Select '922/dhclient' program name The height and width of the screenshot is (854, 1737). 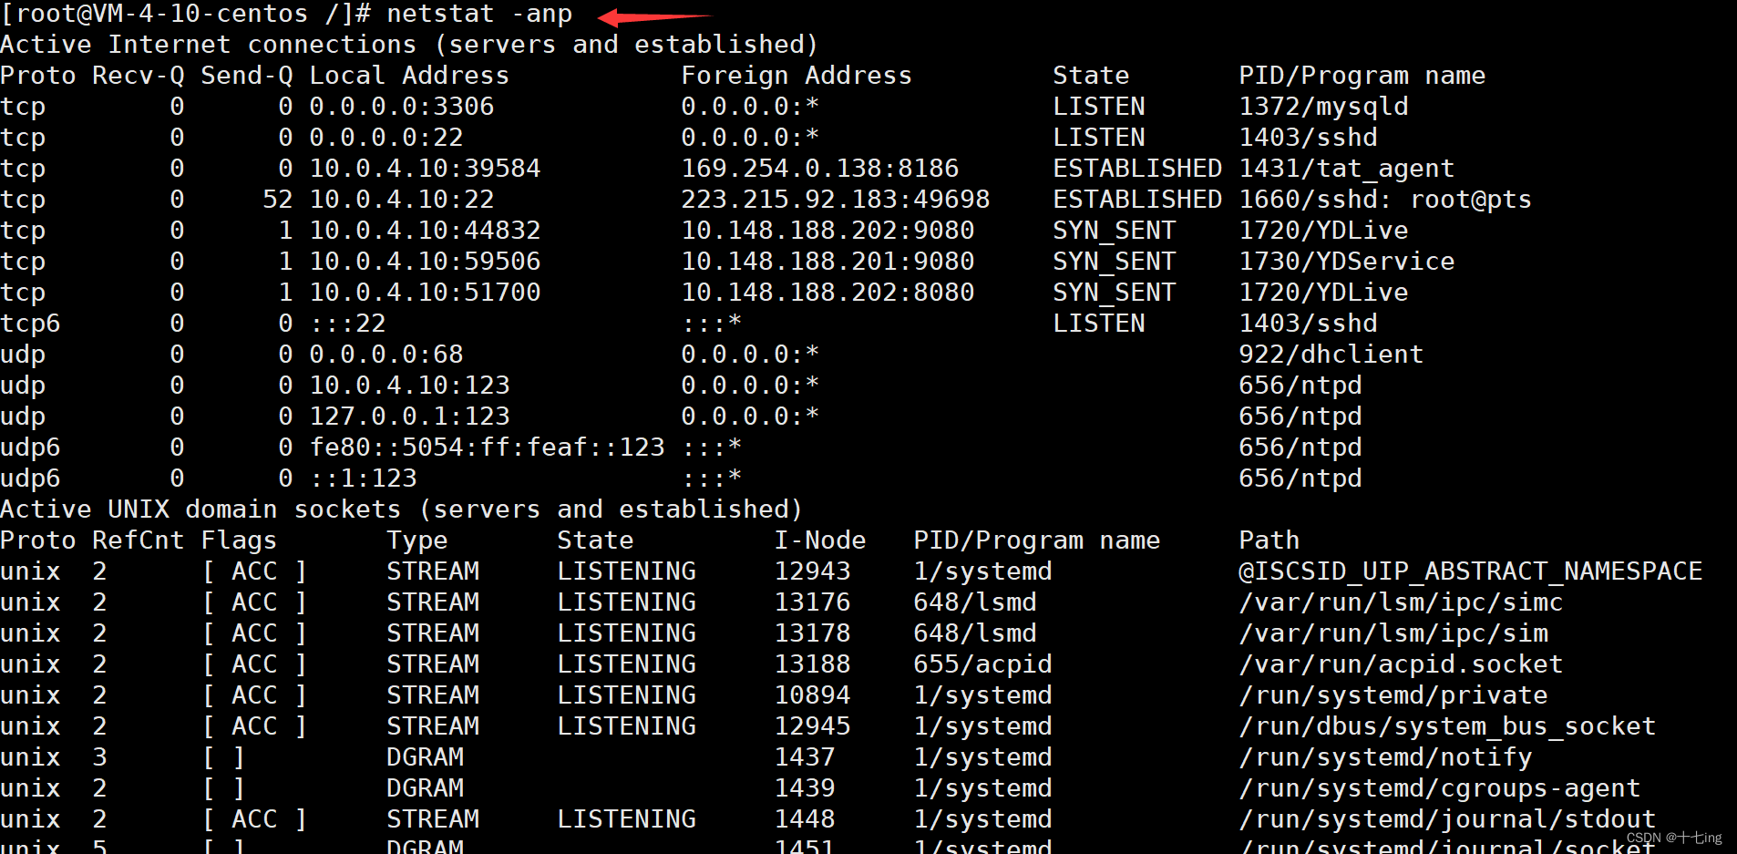(x=1331, y=355)
